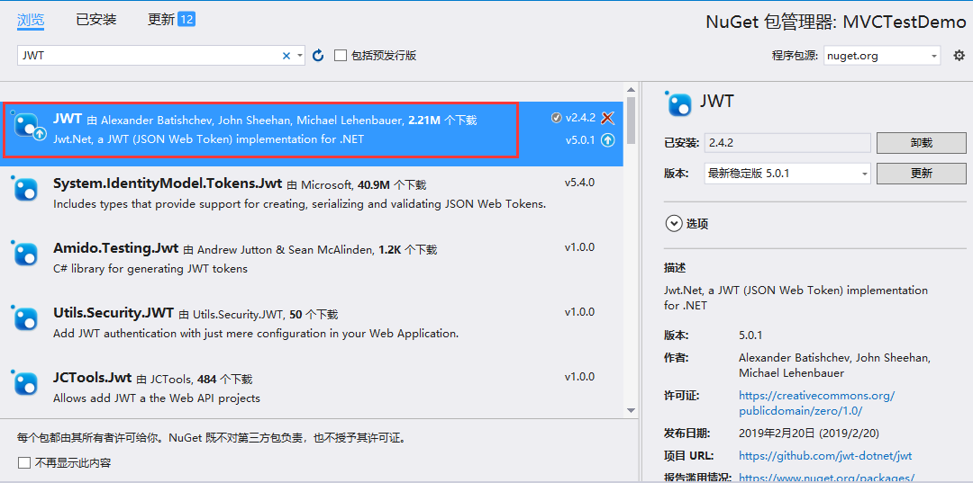The image size is (973, 483).
Task: Click the 2.21M 个下载 download count
Action: pos(442,121)
